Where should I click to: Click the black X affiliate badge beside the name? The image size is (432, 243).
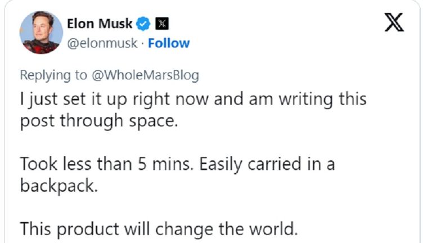pos(162,24)
